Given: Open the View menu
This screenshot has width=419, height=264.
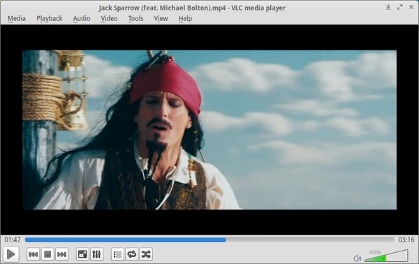Looking at the screenshot, I should click(161, 18).
